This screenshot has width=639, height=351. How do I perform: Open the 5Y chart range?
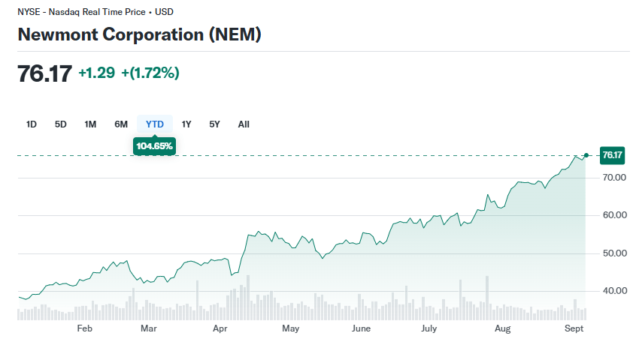click(x=215, y=124)
